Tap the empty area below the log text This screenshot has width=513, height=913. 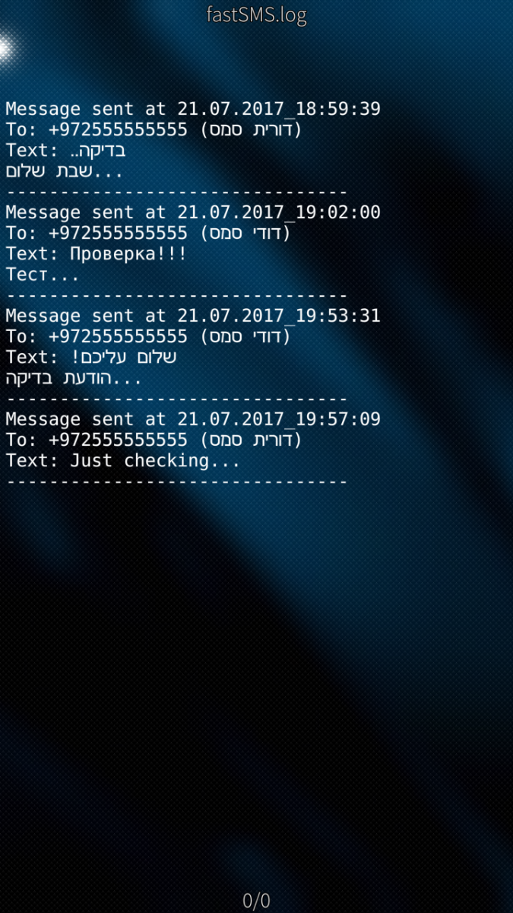click(256, 685)
